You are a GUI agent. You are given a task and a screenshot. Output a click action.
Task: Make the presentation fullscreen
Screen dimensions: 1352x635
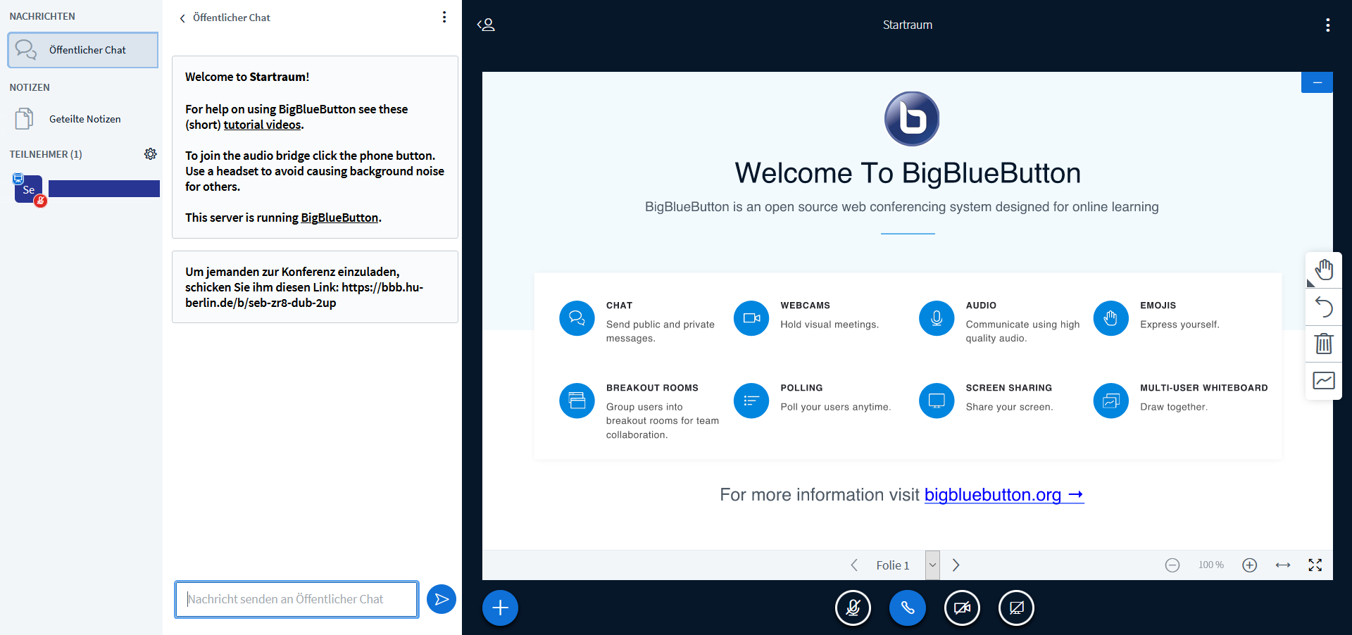click(1315, 565)
